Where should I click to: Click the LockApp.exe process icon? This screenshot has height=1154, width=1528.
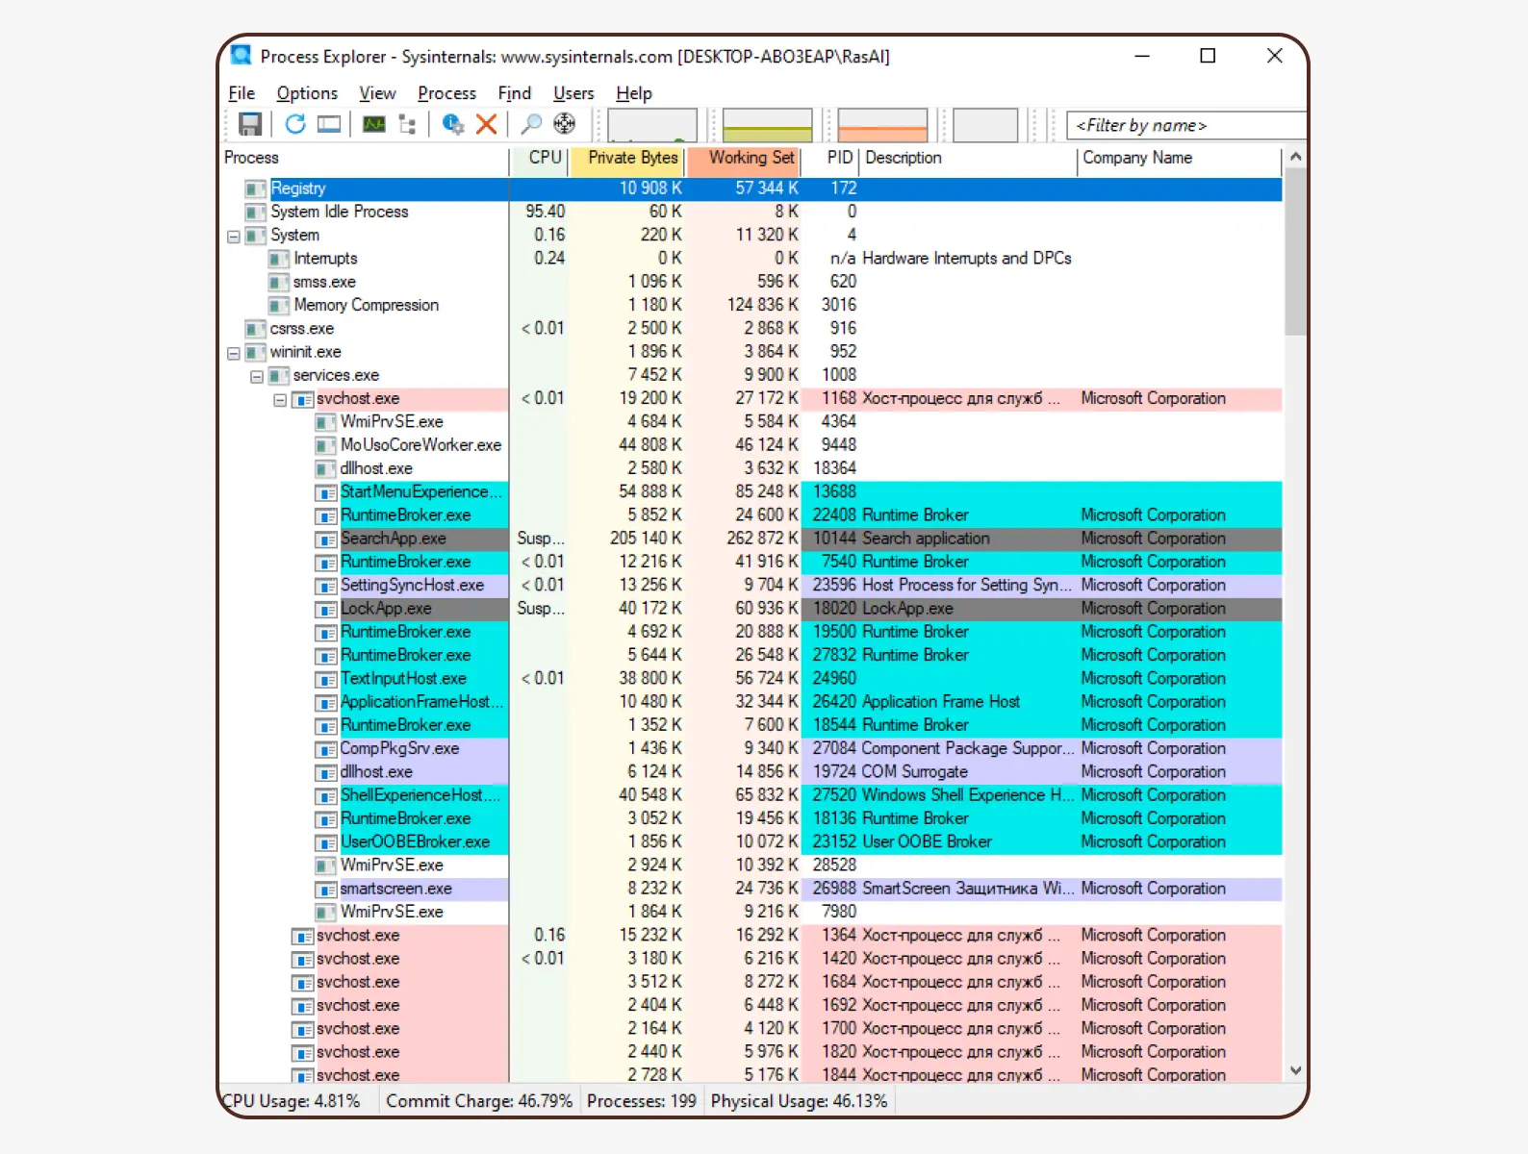click(326, 610)
